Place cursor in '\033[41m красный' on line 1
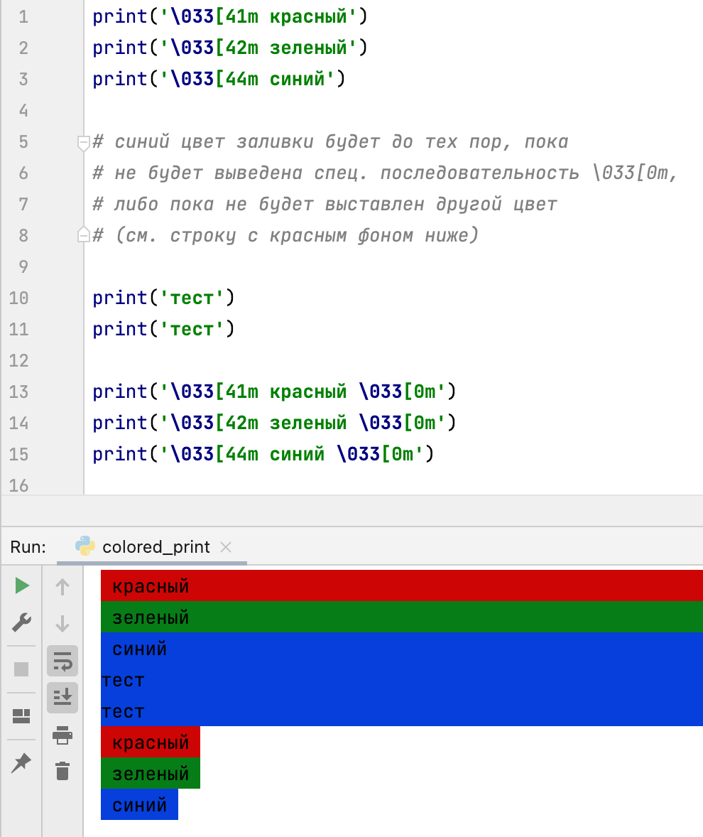Screen dimensions: 703x837 tap(258, 16)
